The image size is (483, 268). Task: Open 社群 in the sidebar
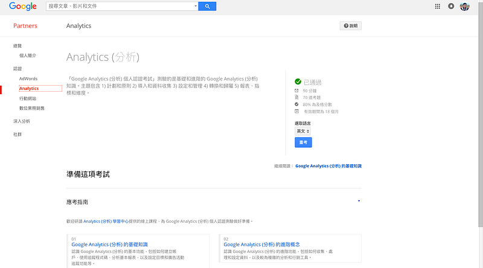pyautogui.click(x=18, y=135)
